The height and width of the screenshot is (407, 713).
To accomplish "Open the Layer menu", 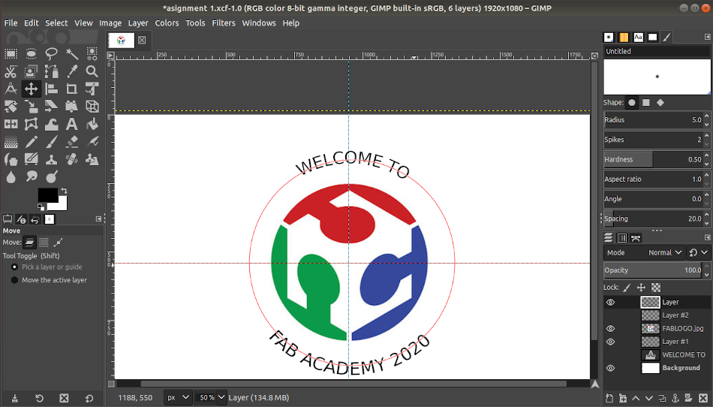I will click(138, 23).
